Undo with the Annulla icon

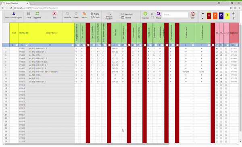pyautogui.click(x=67, y=14)
